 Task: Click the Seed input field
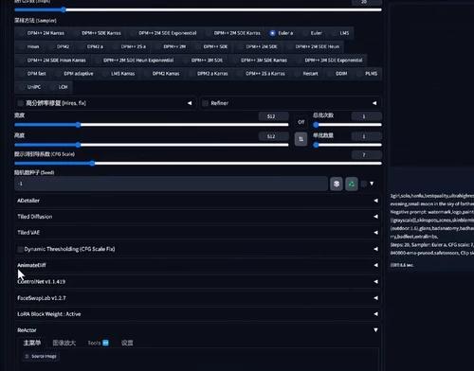click(171, 184)
